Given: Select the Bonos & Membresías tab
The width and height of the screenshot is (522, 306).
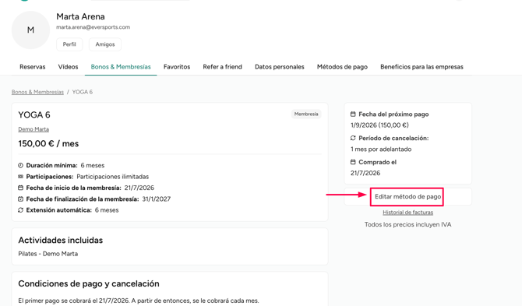Looking at the screenshot, I should pyautogui.click(x=121, y=67).
